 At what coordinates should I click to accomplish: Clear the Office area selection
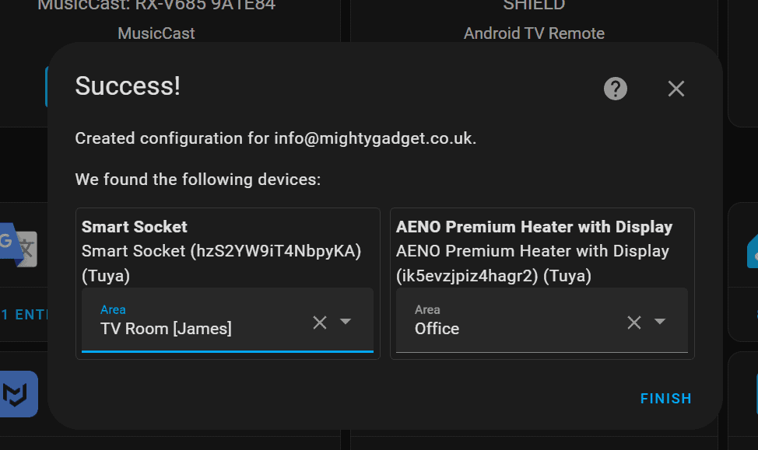[634, 322]
